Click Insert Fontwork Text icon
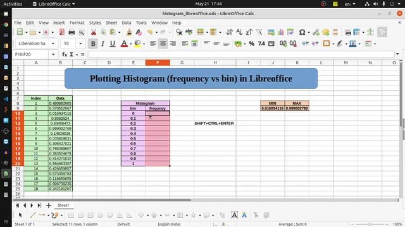This screenshot has width=405, height=227. [x=244, y=215]
